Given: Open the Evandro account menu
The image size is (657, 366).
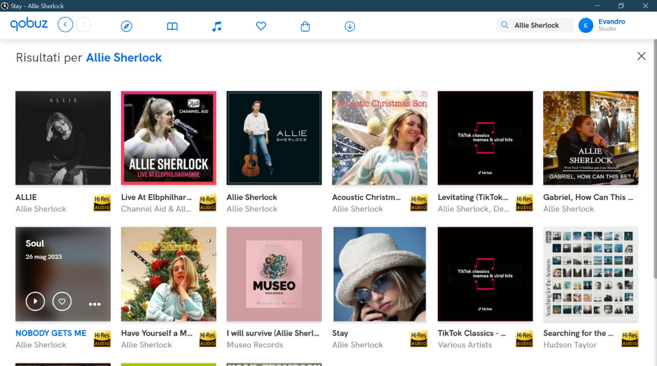Looking at the screenshot, I should (603, 25).
